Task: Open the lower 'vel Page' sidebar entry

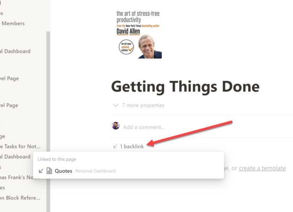Action: click(9, 105)
